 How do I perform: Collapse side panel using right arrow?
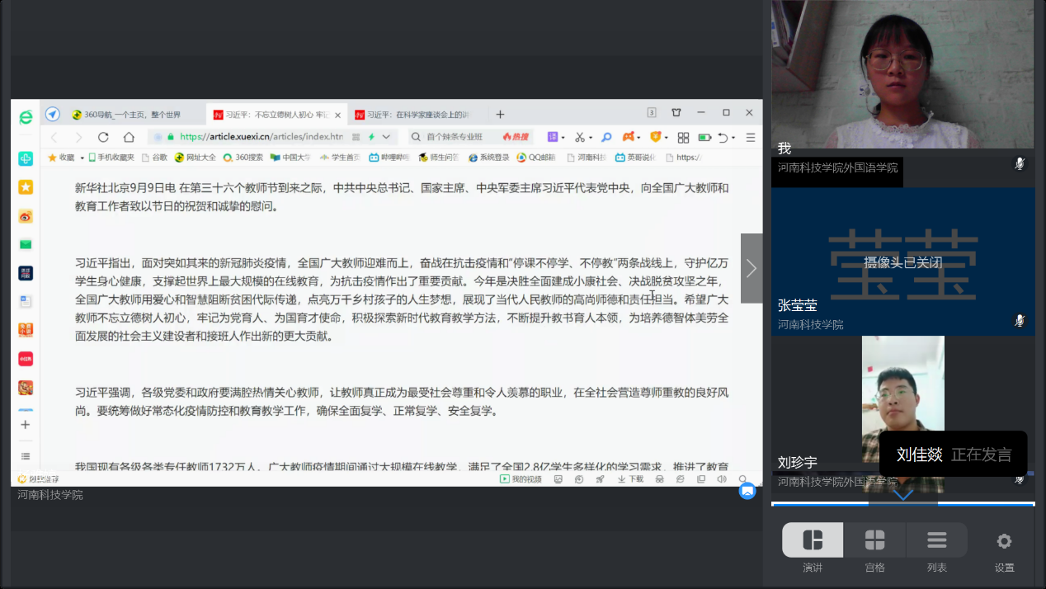[752, 268]
